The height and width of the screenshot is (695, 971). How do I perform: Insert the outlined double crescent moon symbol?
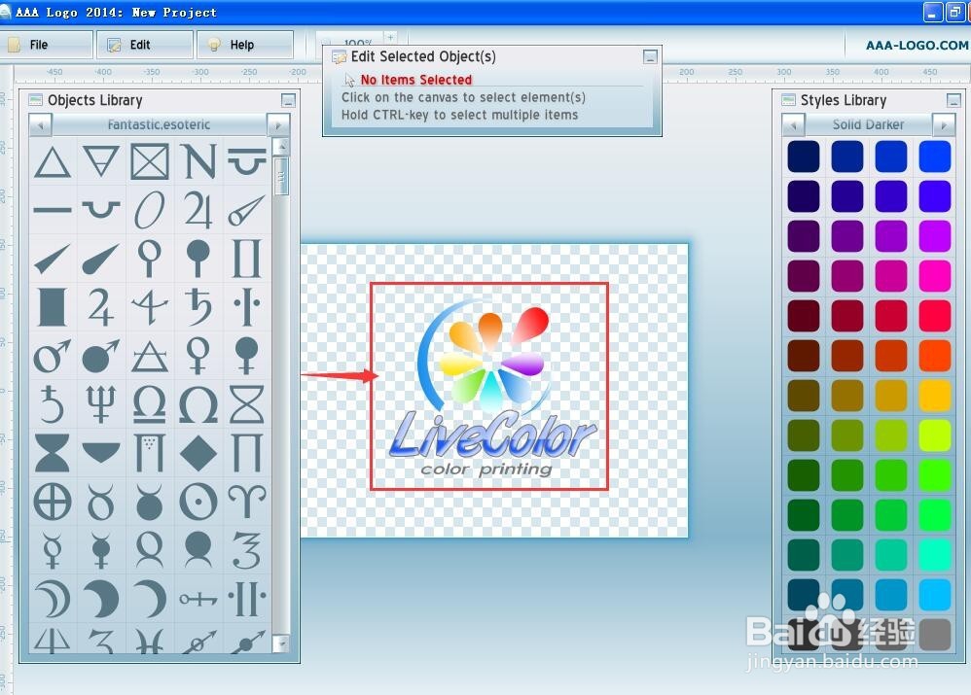point(52,599)
